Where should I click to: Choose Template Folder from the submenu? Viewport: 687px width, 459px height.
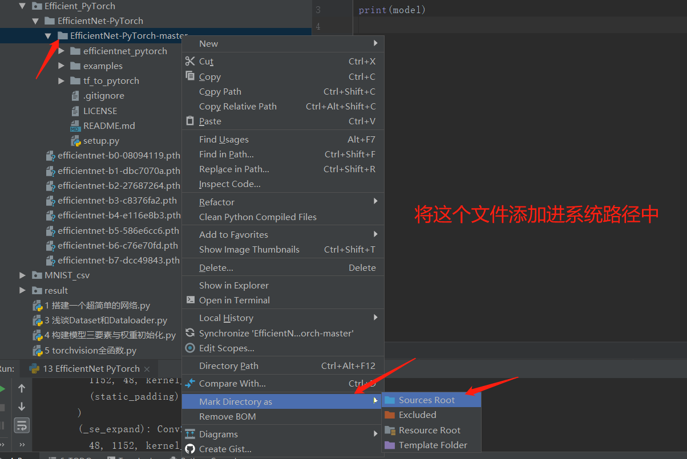[x=431, y=445]
